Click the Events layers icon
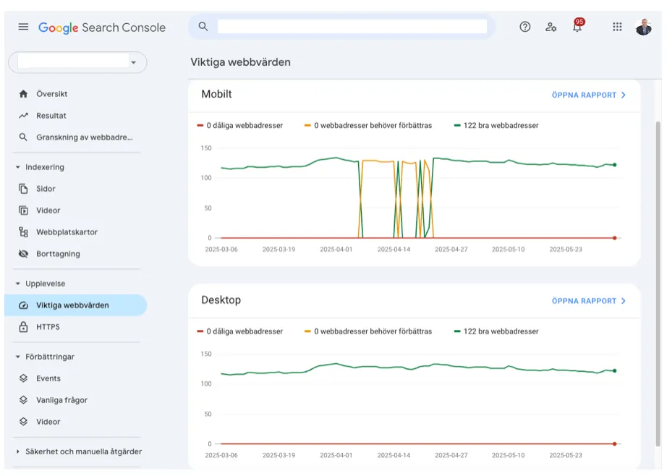The height and width of the screenshot is (476, 667). [23, 378]
